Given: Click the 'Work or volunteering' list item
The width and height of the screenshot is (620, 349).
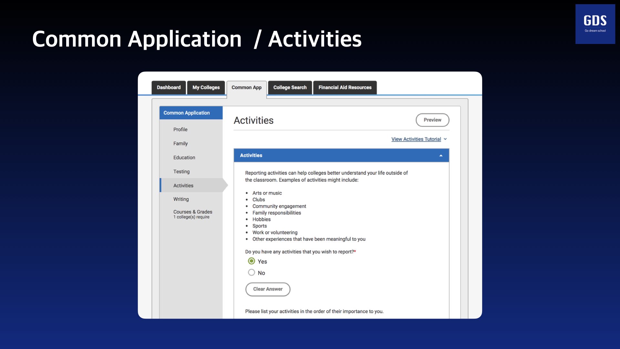Looking at the screenshot, I should 275,232.
